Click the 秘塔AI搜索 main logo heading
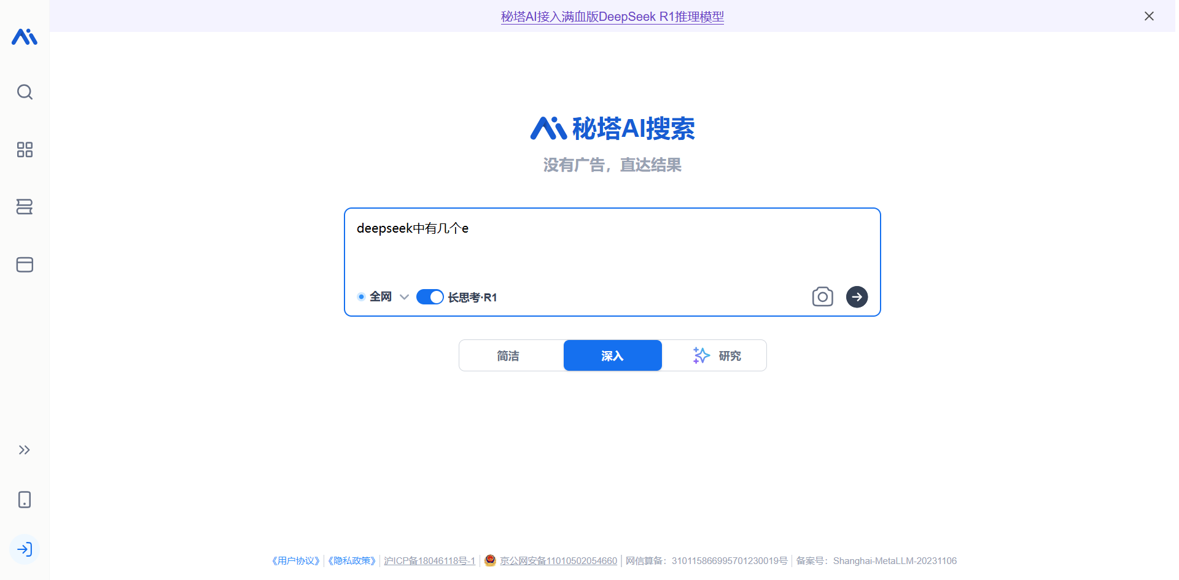This screenshot has width=1179, height=580. pyautogui.click(x=612, y=128)
